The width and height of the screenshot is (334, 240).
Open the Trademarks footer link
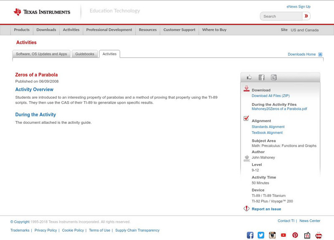point(20,230)
